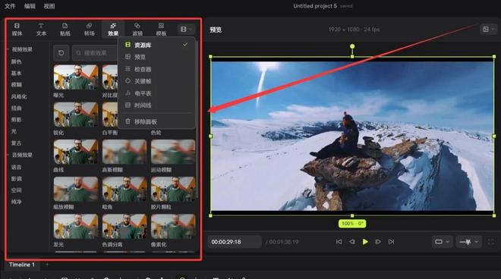
Task: Select the 风格化 stylize category
Action: (19, 96)
